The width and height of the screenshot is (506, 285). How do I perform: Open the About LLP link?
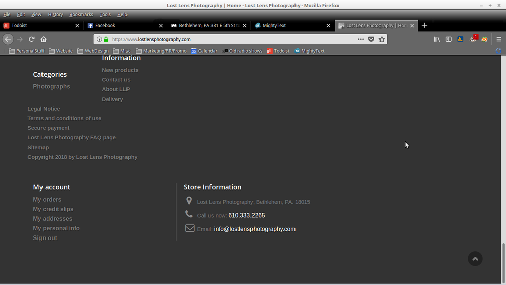pyautogui.click(x=116, y=89)
